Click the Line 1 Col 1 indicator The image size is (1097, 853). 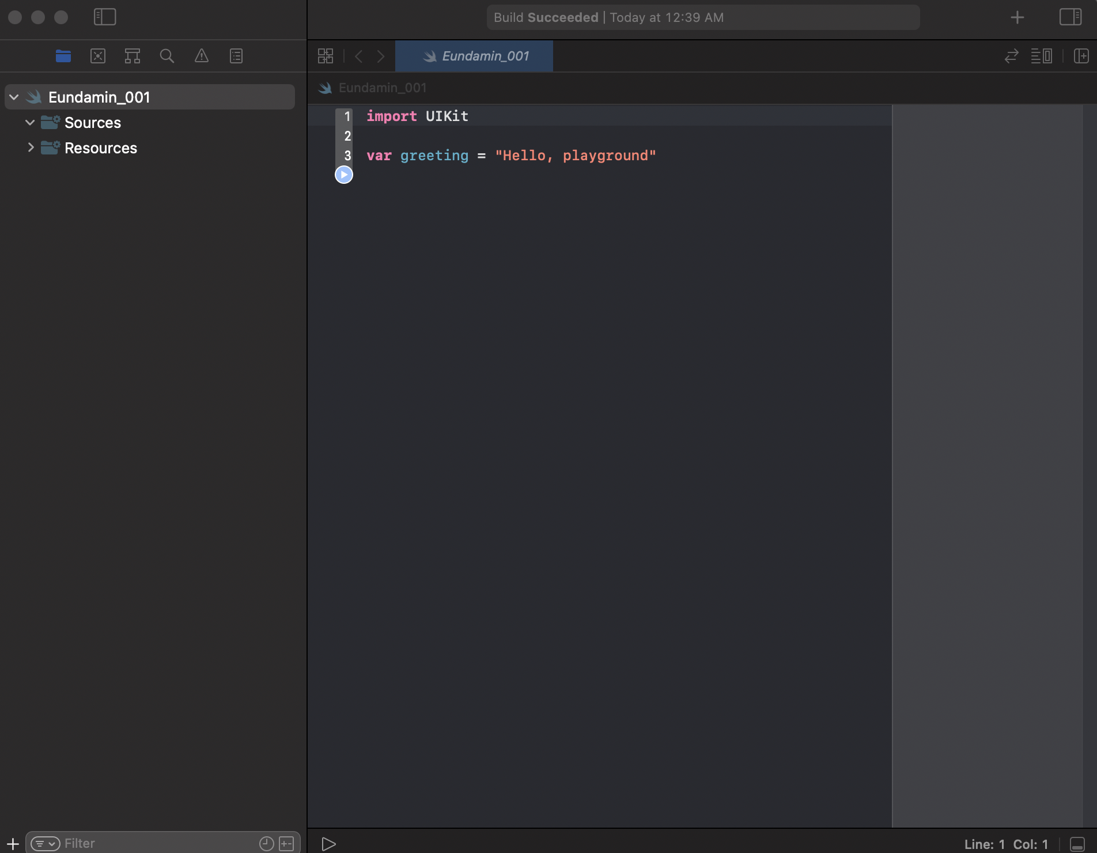1006,844
